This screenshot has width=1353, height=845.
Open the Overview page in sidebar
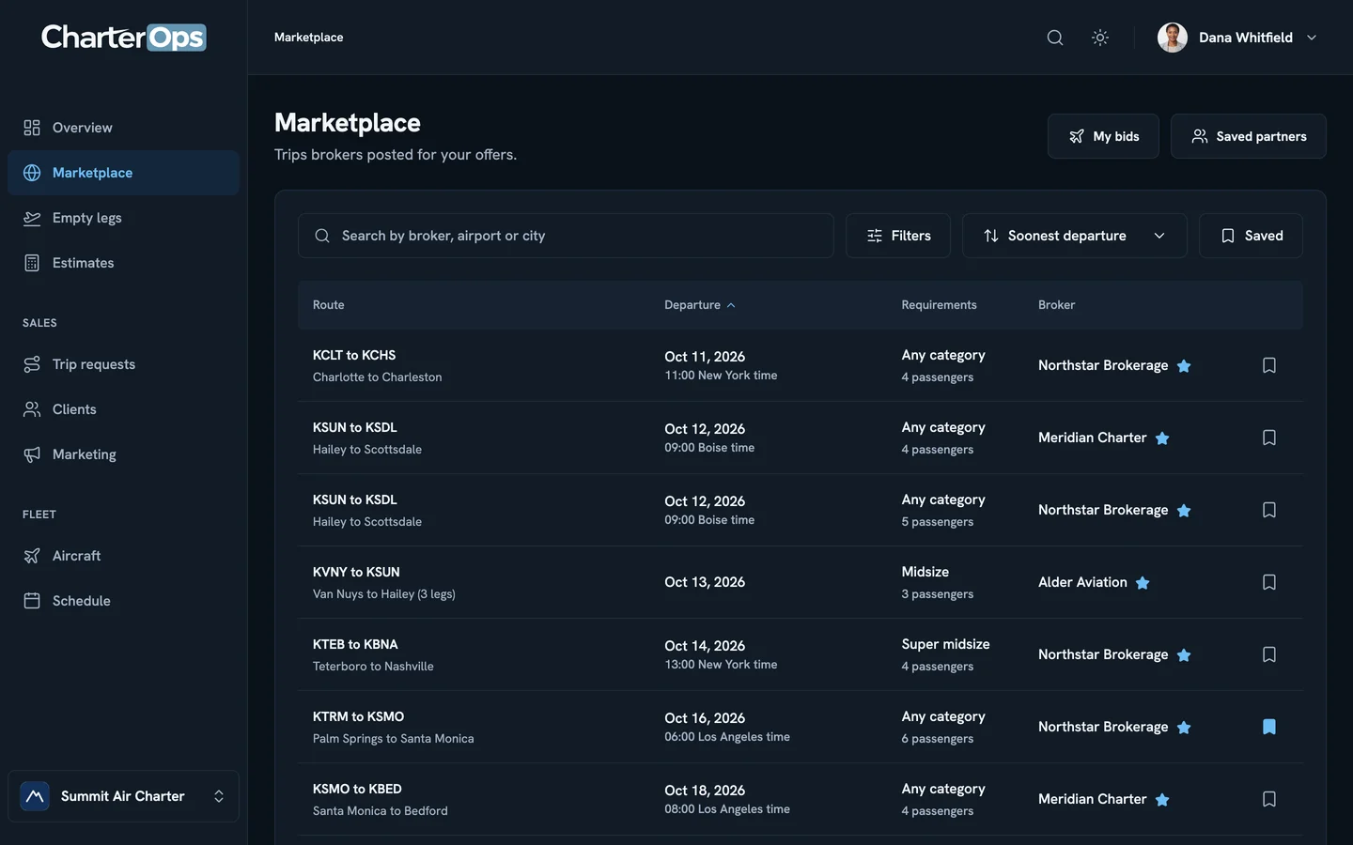click(x=123, y=128)
